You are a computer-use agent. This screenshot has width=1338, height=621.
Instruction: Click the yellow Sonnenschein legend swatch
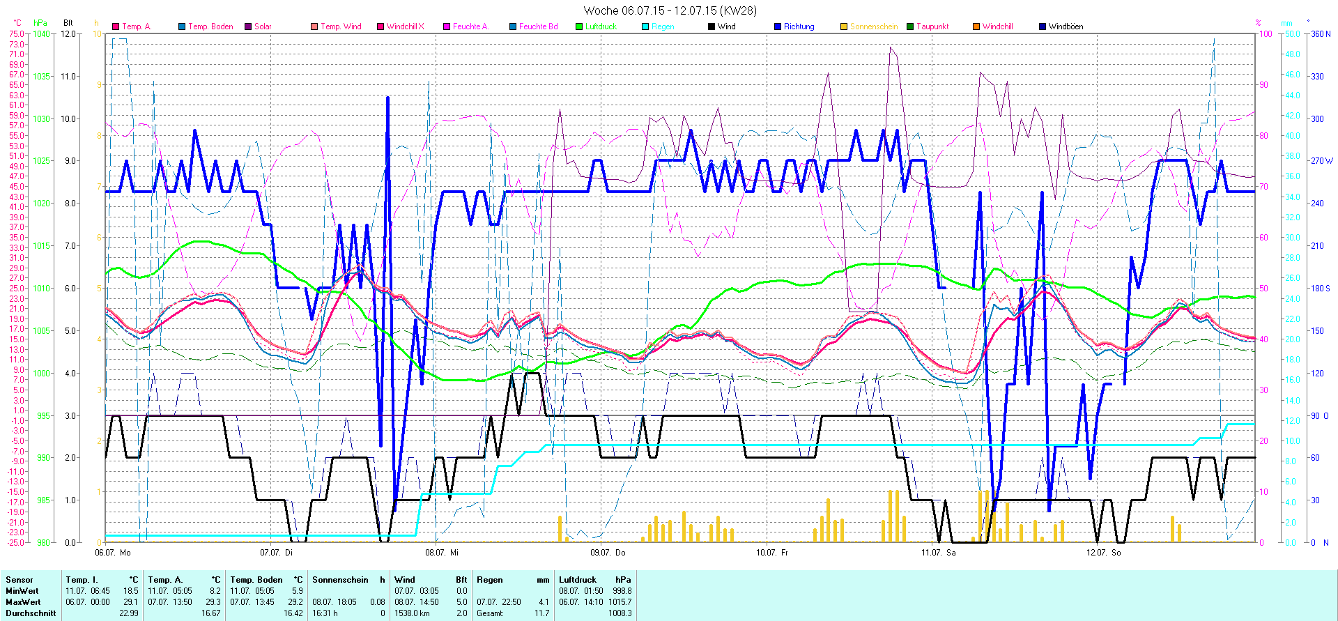point(844,26)
